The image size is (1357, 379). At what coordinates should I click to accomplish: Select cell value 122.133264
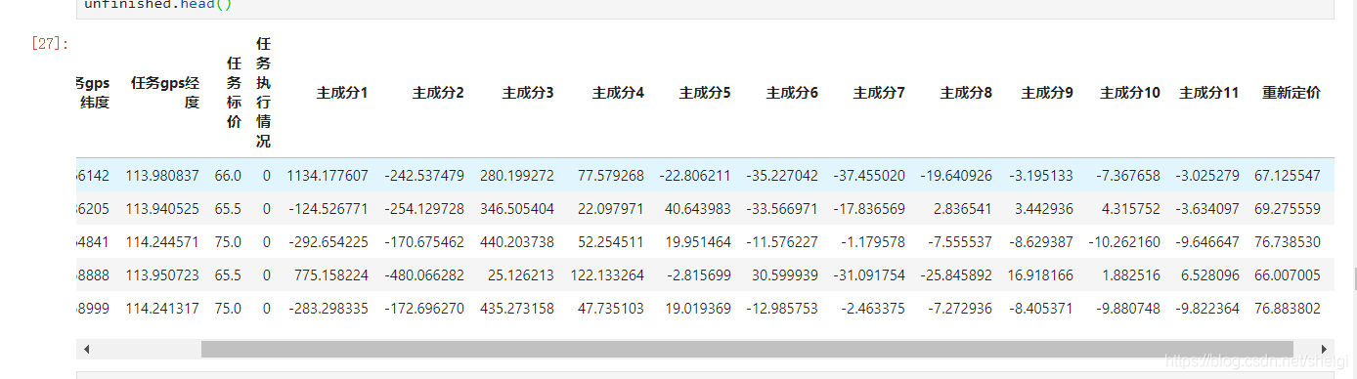[x=607, y=275]
